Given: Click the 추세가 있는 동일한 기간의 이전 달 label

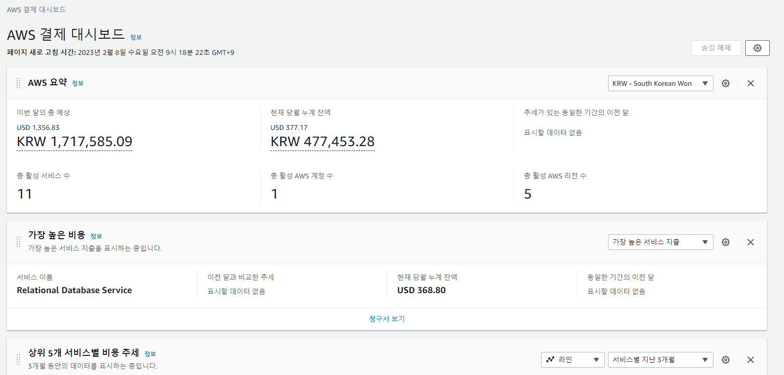Looking at the screenshot, I should pyautogui.click(x=576, y=113).
